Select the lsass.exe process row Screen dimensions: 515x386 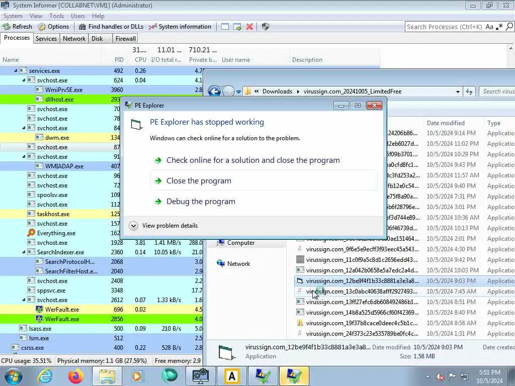[102, 329]
